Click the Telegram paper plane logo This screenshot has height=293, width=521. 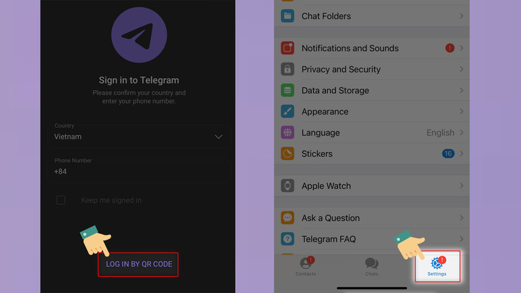(139, 35)
